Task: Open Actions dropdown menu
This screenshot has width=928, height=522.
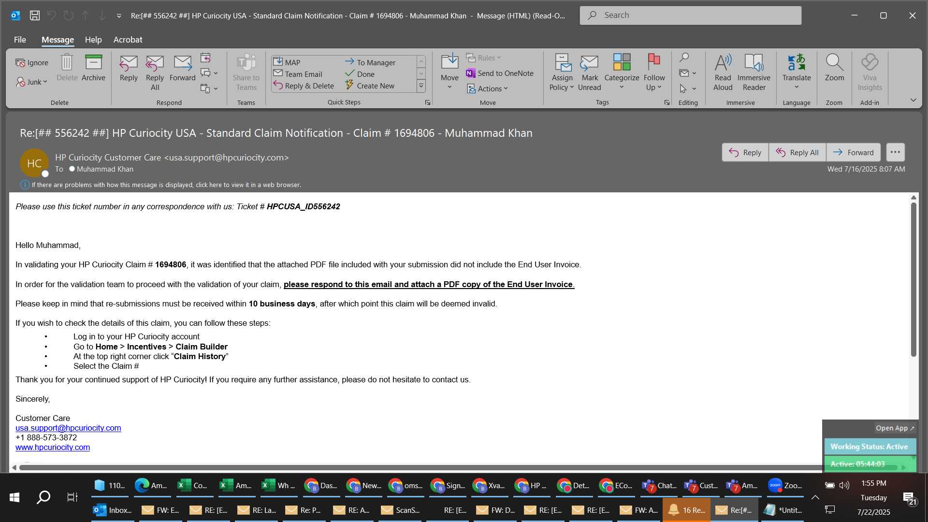Action: pos(487,88)
